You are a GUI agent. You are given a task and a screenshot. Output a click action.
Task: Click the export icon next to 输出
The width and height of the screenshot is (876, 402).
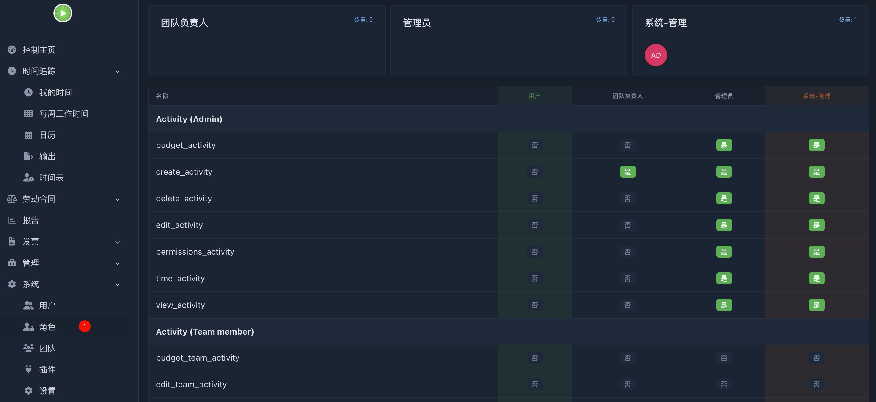pyautogui.click(x=28, y=156)
